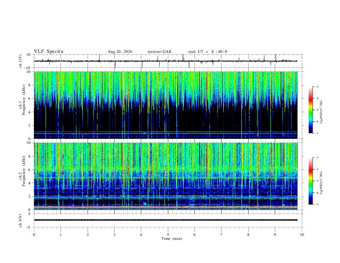Click the lower PSD color scale bar
The width and height of the screenshot is (340, 263).
pos(311,181)
